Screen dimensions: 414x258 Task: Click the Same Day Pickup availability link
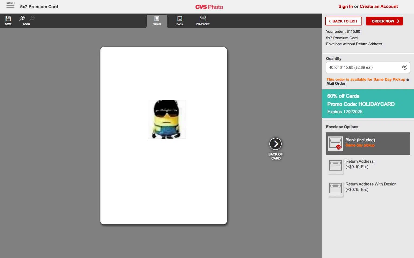366,79
